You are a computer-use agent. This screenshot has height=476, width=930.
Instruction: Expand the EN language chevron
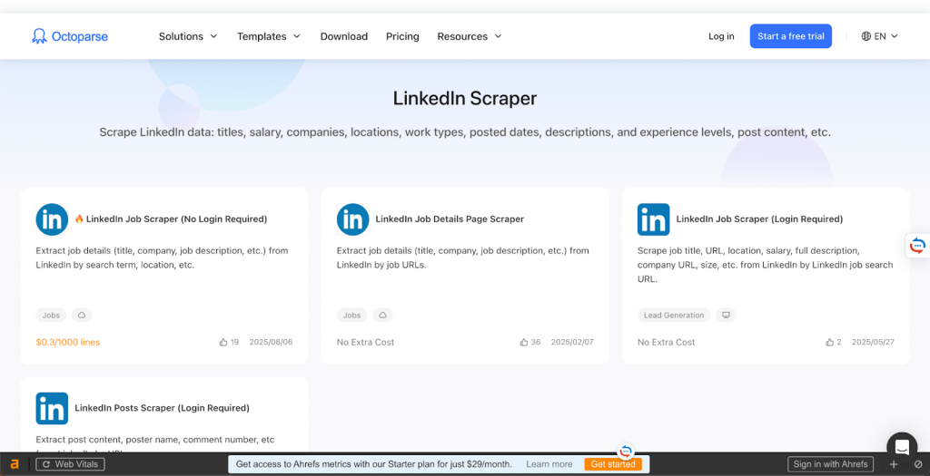click(x=895, y=36)
